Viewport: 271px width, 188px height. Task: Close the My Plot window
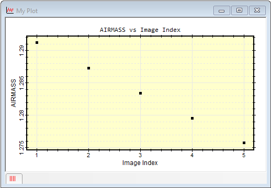[257, 10]
